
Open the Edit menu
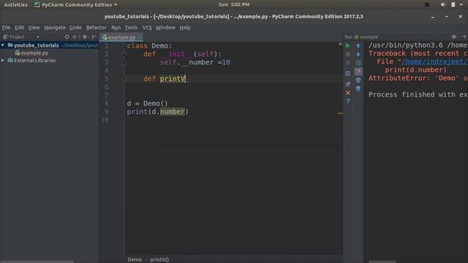pos(20,28)
